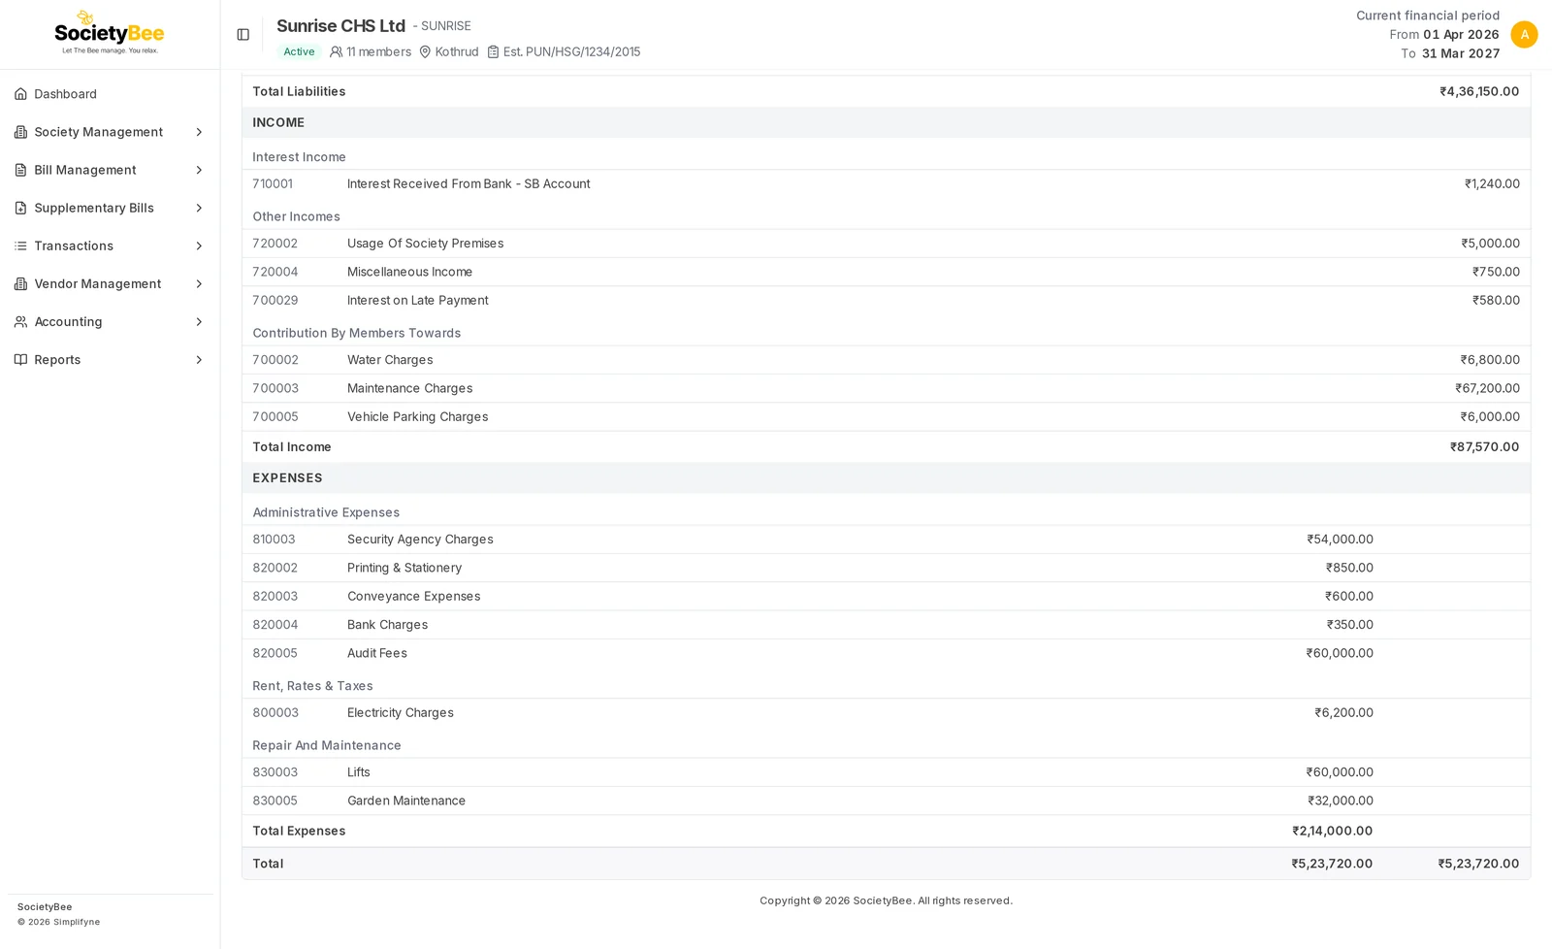Select Transactions in sidebar
1552x949 pixels.
[x=110, y=245]
